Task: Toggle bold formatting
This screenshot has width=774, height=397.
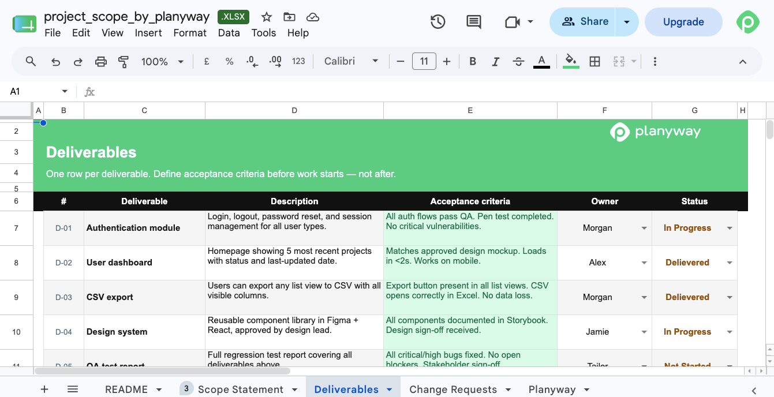Action: click(x=473, y=61)
